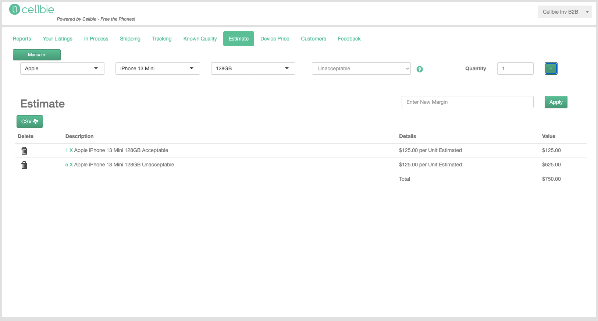Open the Feedback tab
Image resolution: width=598 pixels, height=321 pixels.
(x=349, y=39)
